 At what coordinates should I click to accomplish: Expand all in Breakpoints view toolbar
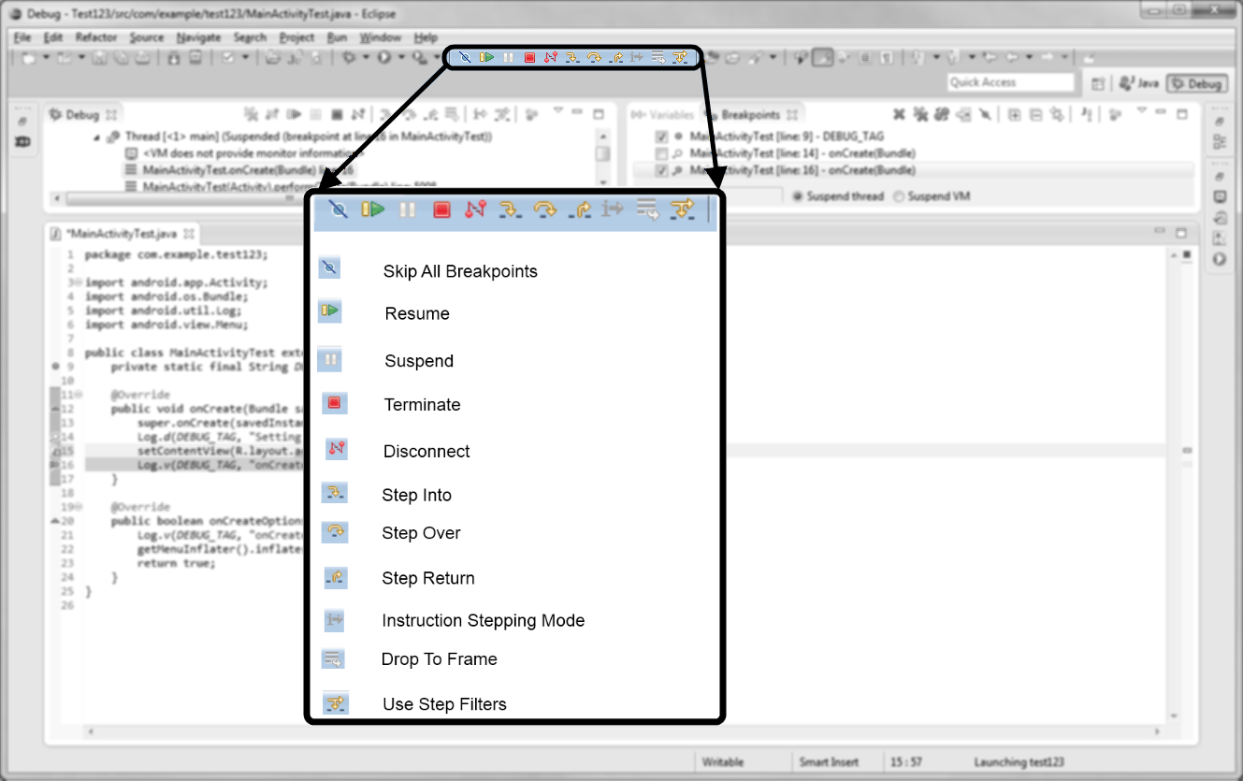[x=1014, y=115]
